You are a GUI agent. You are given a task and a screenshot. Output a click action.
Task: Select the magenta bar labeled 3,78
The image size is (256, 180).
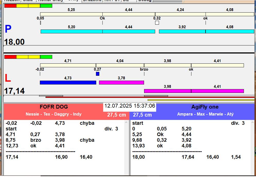click(x=121, y=82)
